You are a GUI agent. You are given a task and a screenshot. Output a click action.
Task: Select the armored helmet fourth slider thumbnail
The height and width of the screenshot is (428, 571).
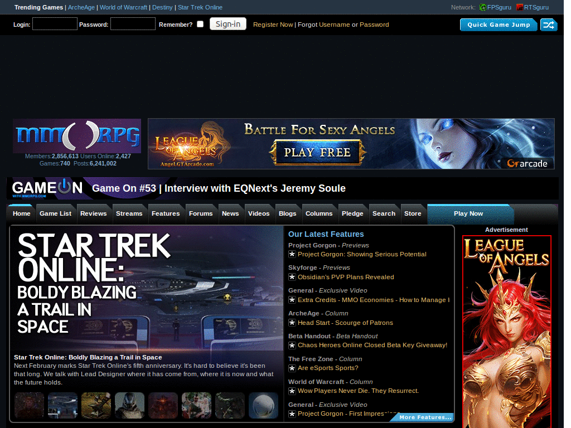[129, 405]
